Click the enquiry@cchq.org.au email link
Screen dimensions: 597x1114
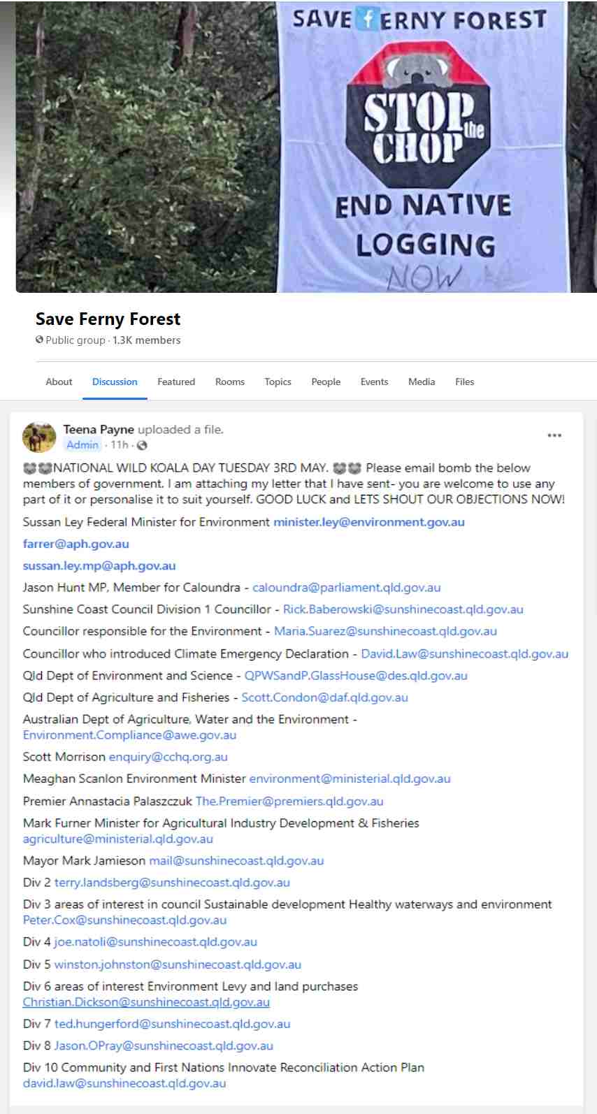168,757
